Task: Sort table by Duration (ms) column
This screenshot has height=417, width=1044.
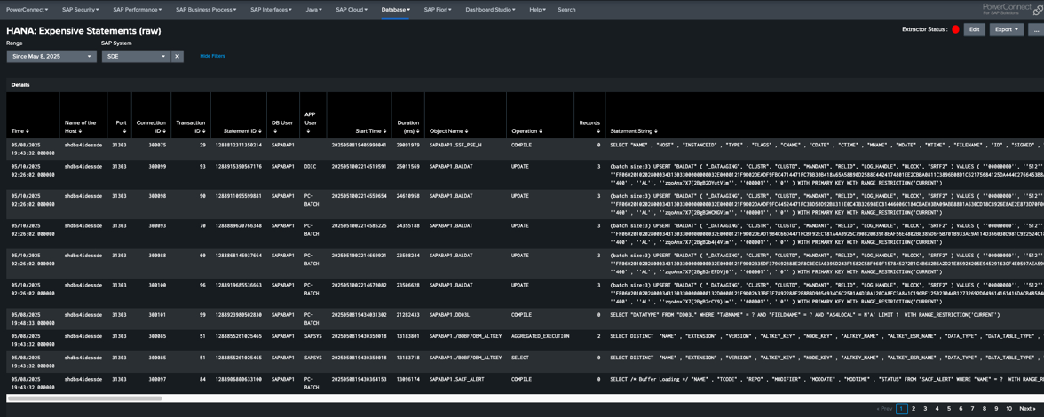Action: (x=407, y=126)
